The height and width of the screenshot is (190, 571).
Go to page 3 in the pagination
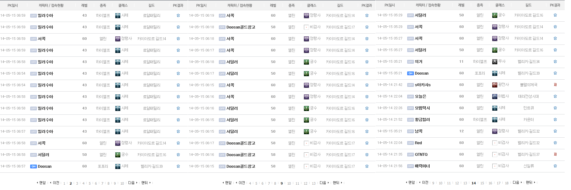click(x=77, y=183)
